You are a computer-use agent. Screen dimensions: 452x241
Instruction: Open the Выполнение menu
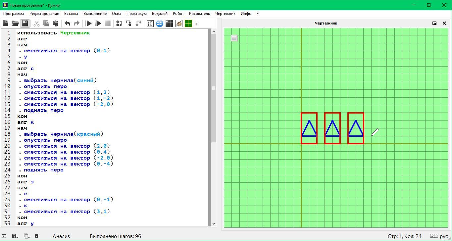point(95,14)
